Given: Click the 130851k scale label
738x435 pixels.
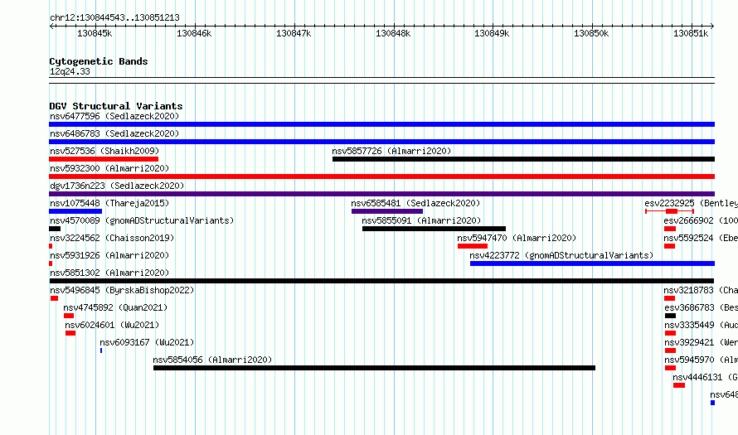Looking at the screenshot, I should pos(691,33).
